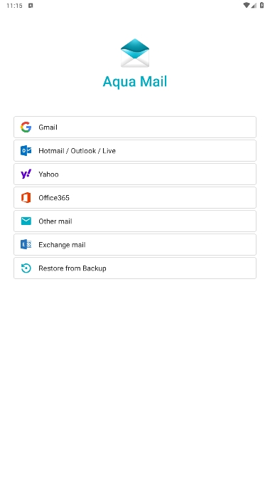
Task: Tap the Outlook envelope icon
Action: (26, 151)
